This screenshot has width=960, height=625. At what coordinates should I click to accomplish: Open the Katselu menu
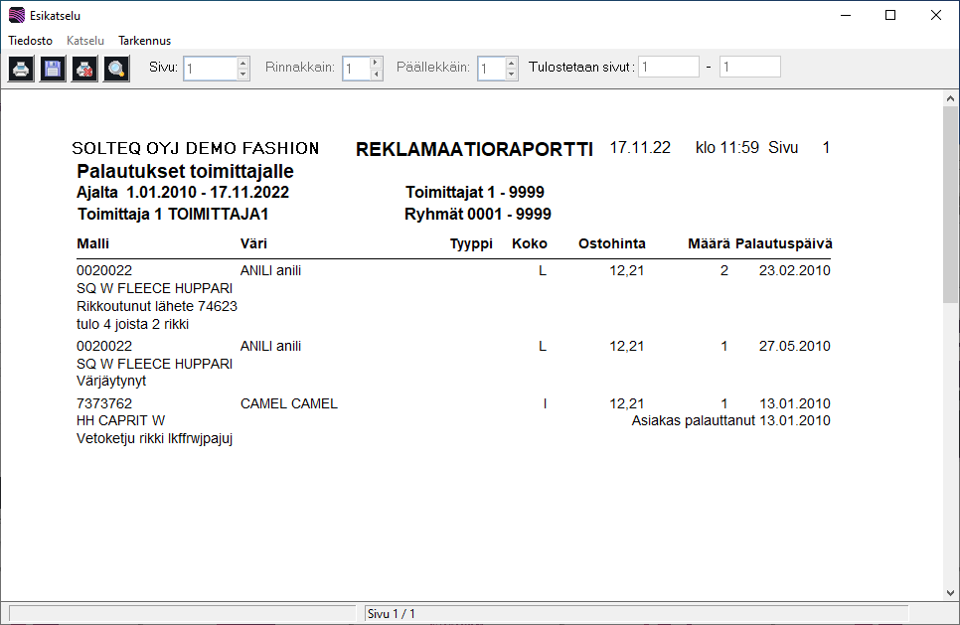coord(85,41)
